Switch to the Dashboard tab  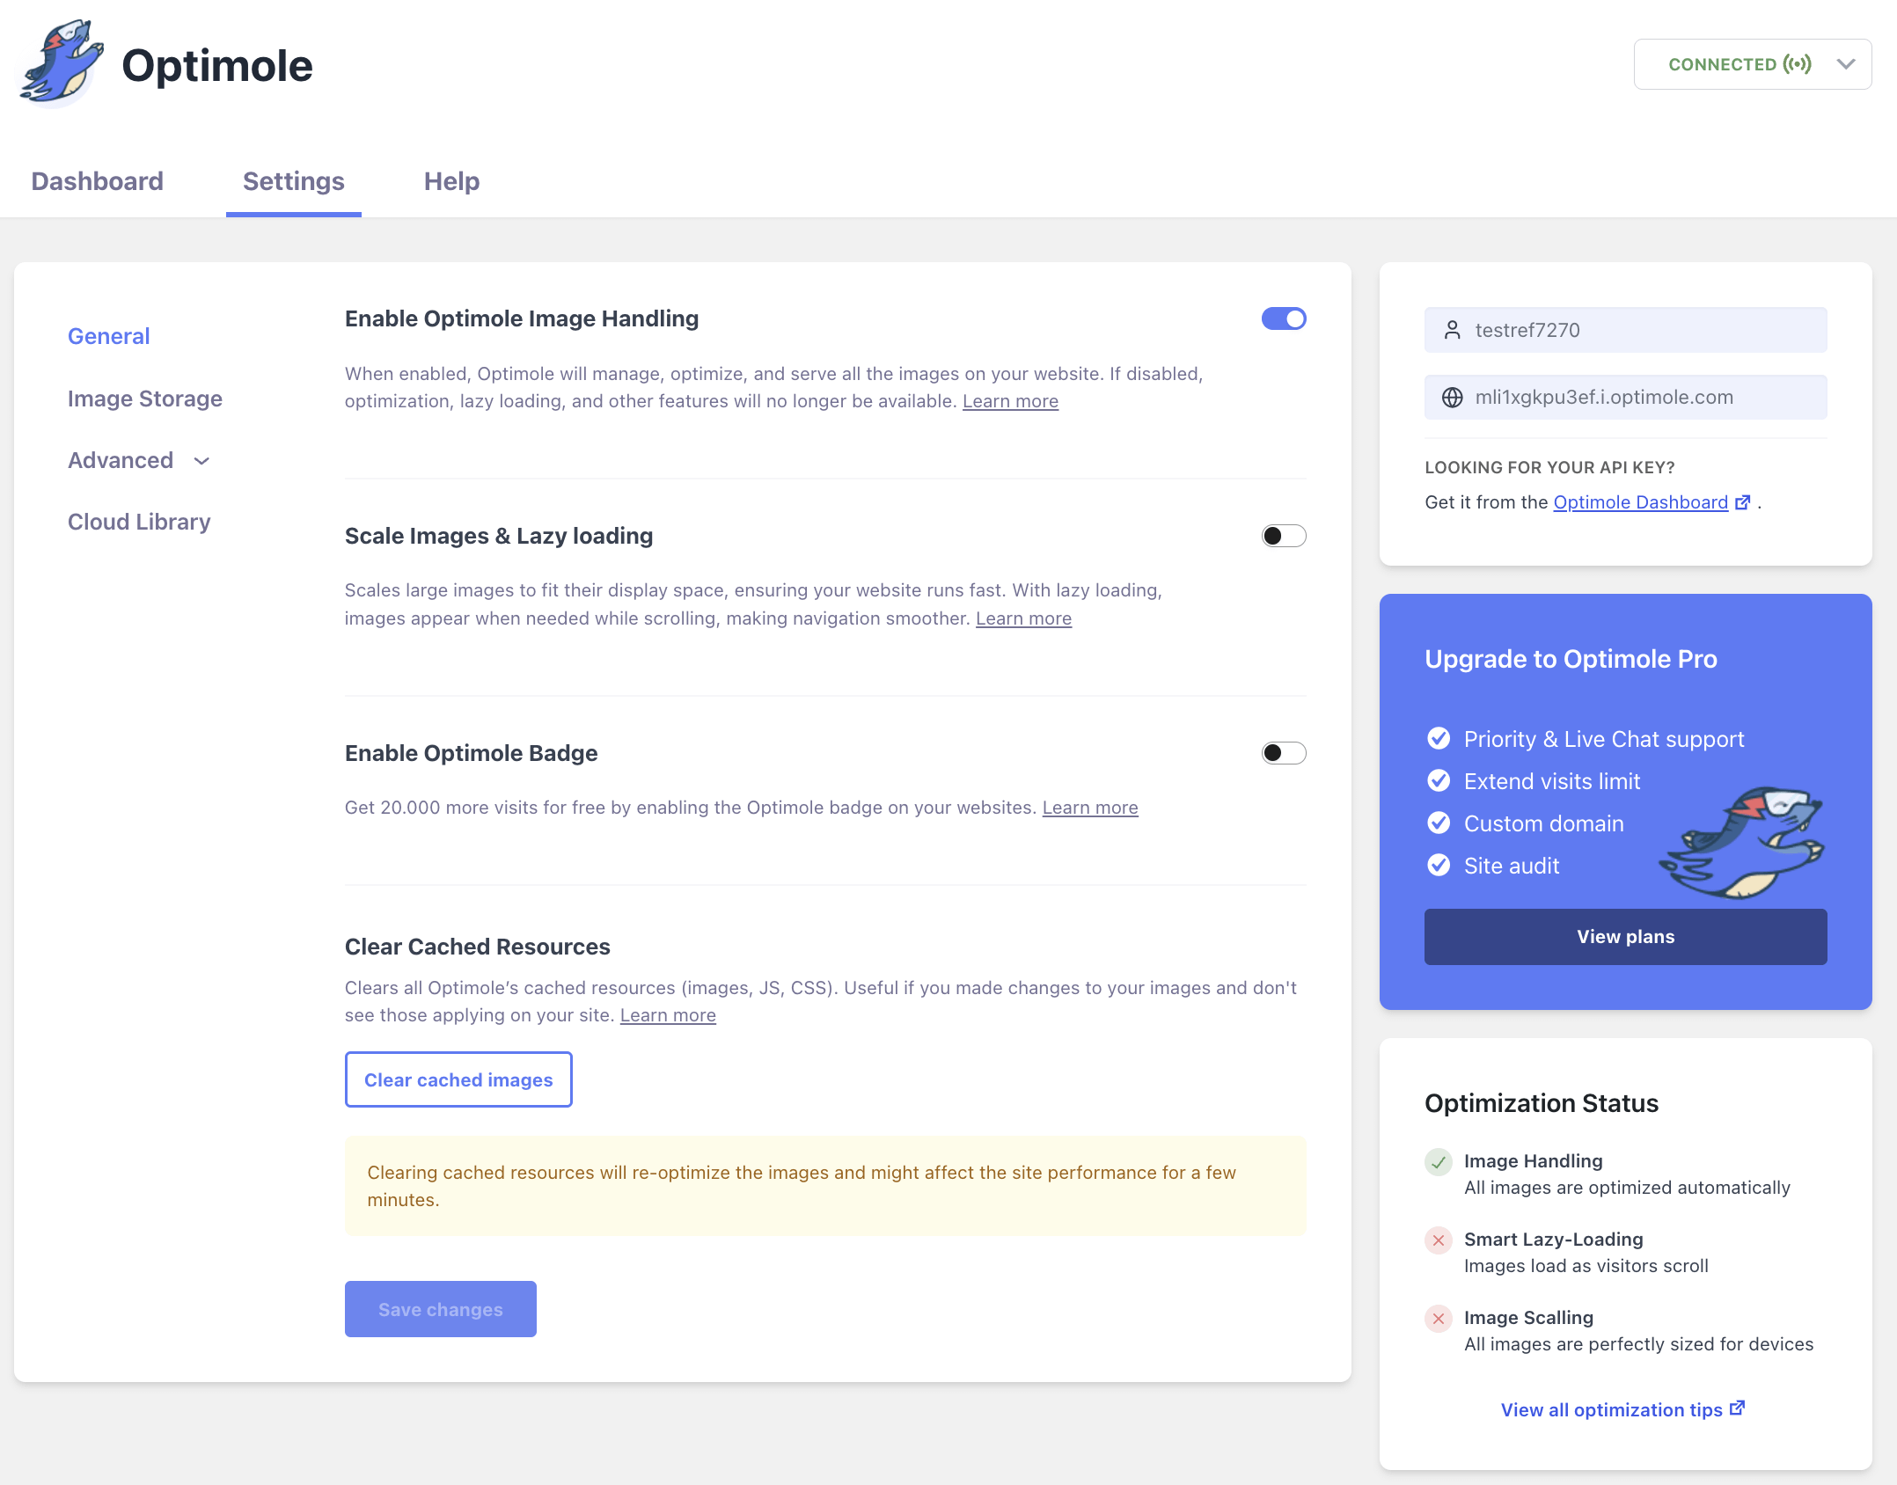pos(97,181)
